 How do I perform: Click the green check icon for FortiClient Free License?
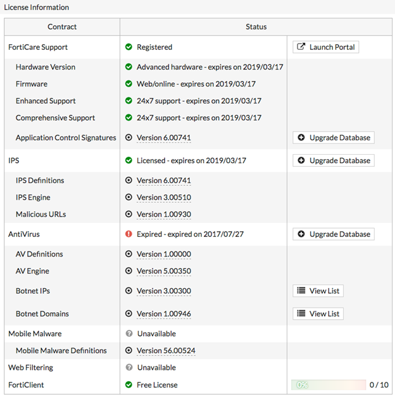(129, 385)
